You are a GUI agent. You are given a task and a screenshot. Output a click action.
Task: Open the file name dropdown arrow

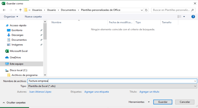pyautogui.click(x=195, y=81)
